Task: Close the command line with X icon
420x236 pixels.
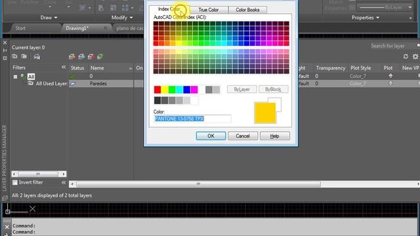Action: pyautogui.click(x=7, y=227)
